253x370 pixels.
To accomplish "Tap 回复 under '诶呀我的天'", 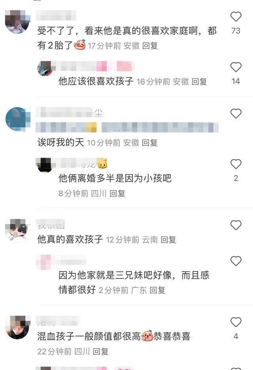I will [x=149, y=143].
